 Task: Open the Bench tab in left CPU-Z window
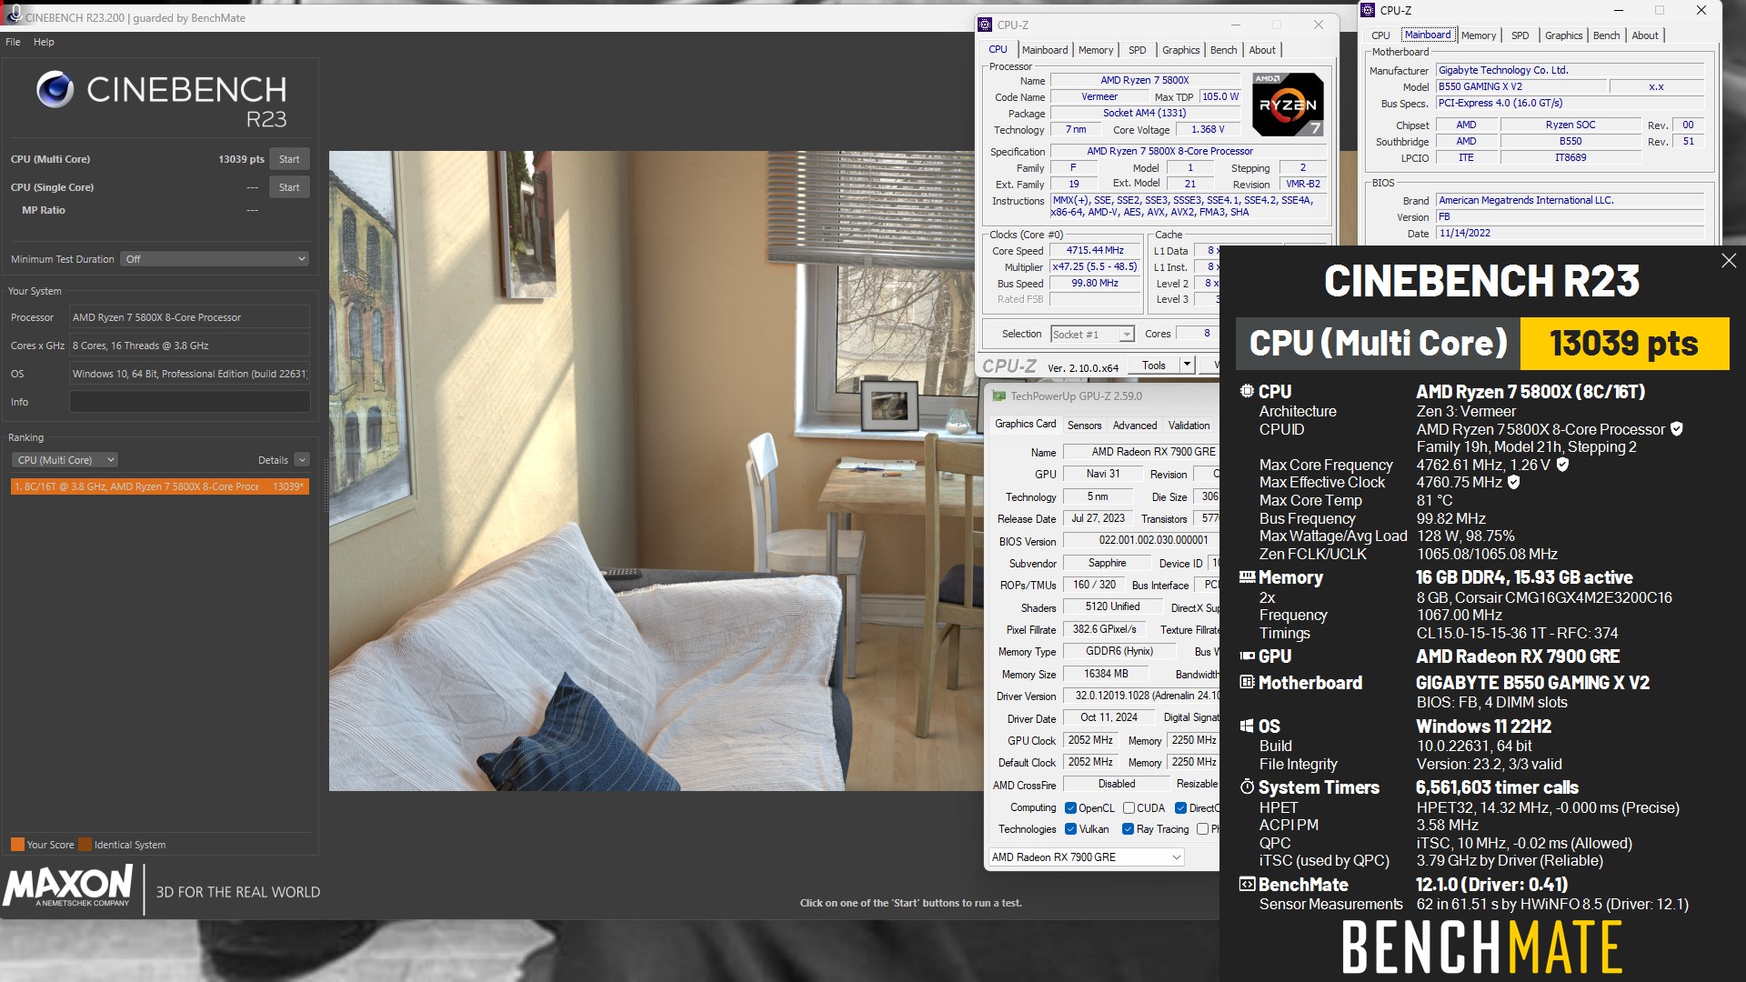(x=1223, y=50)
